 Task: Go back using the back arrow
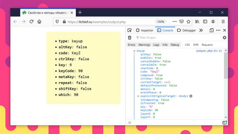click(16, 22)
